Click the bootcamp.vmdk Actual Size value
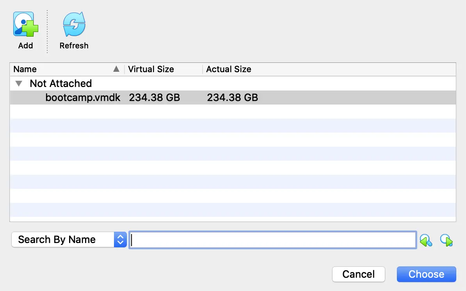466x291 pixels. [x=233, y=97]
